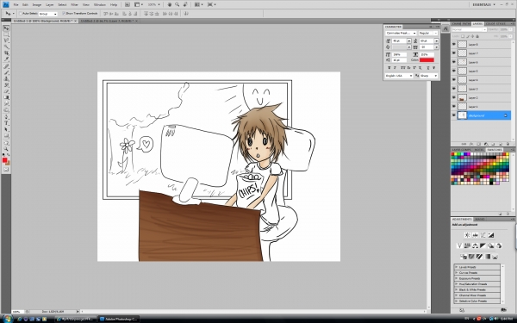The height and width of the screenshot is (323, 517).
Task: Click the Layer 2 thumbnail
Action: [x=462, y=97]
